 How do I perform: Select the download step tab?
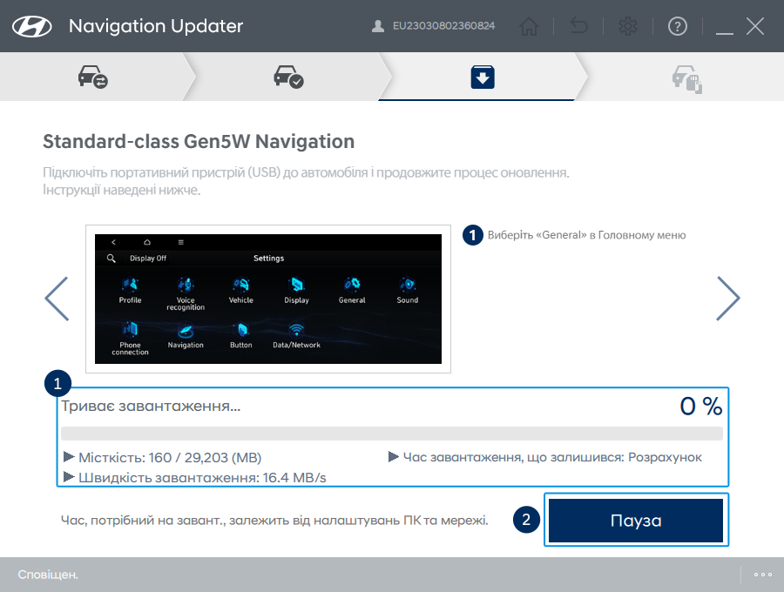pos(483,77)
